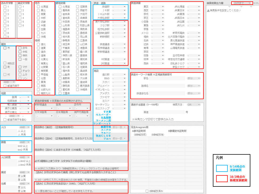Expand the 新幹線駅 dropdown
This screenshot has width=259, height=194.
(119, 37)
